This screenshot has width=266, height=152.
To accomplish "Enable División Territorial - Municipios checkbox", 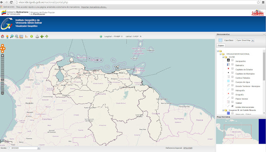I will (232, 85).
